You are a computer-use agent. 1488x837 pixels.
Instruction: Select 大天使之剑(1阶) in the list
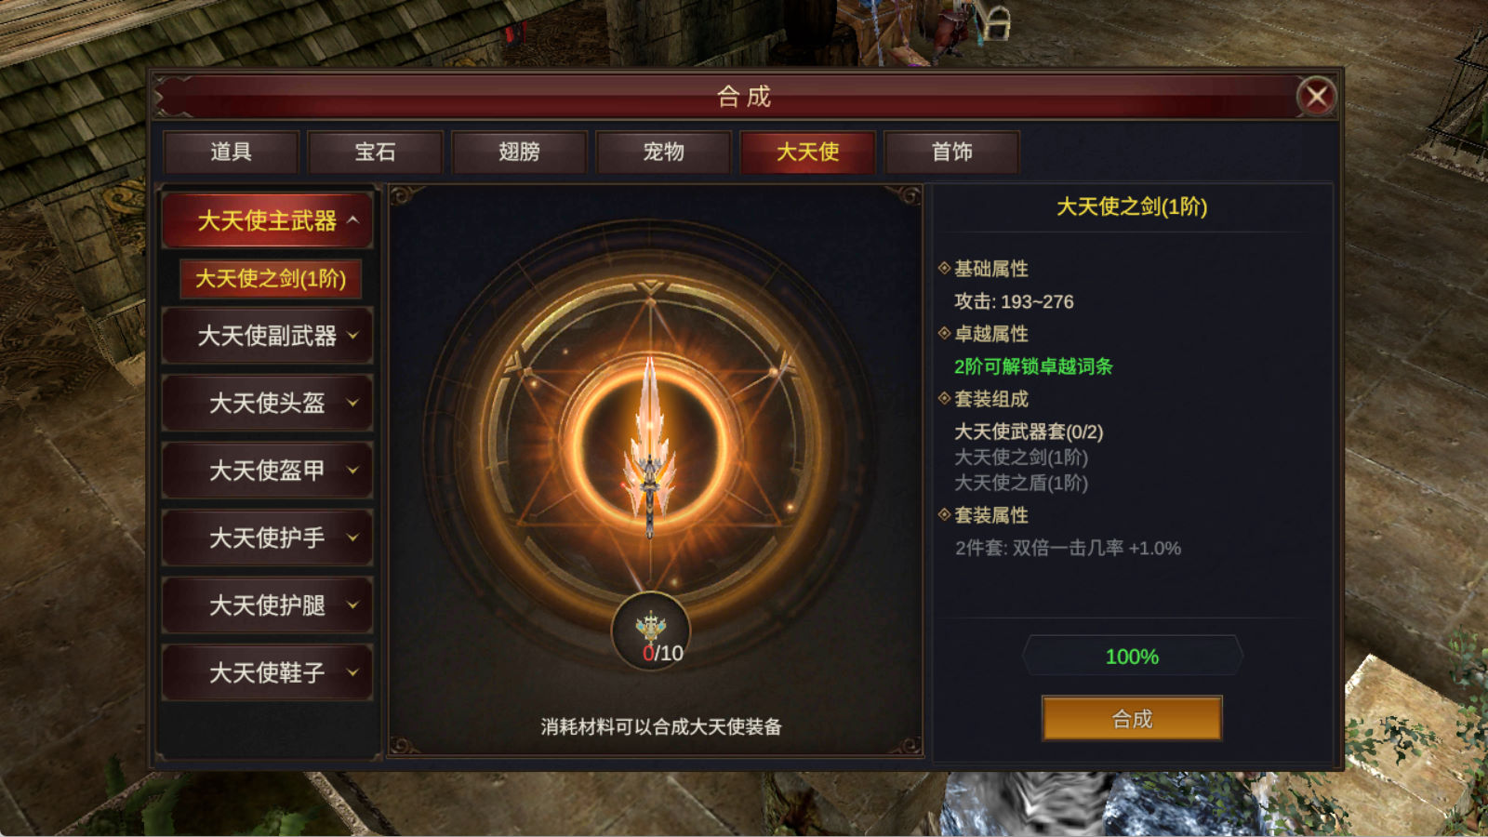[x=271, y=278]
